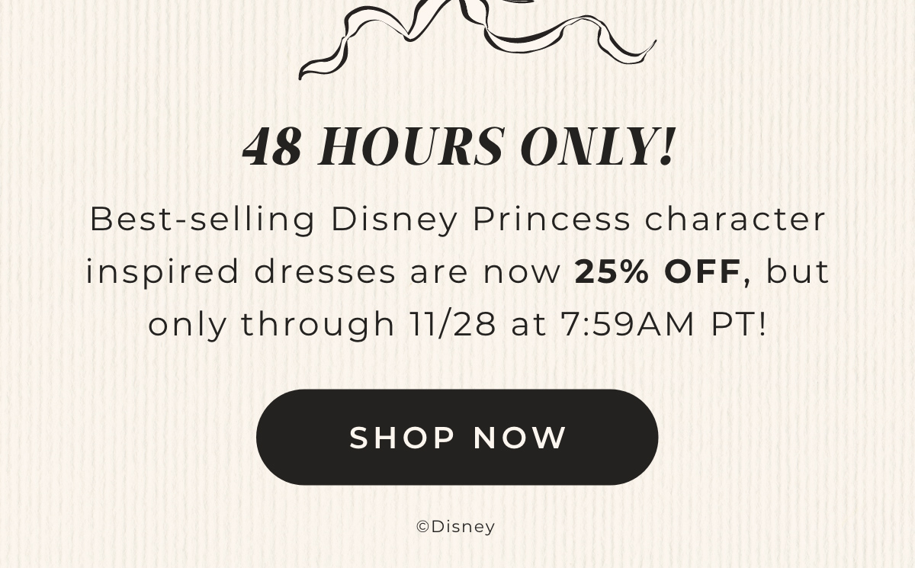Click the bold '25% OFF' text
Image resolution: width=915 pixels, height=568 pixels.
(657, 271)
